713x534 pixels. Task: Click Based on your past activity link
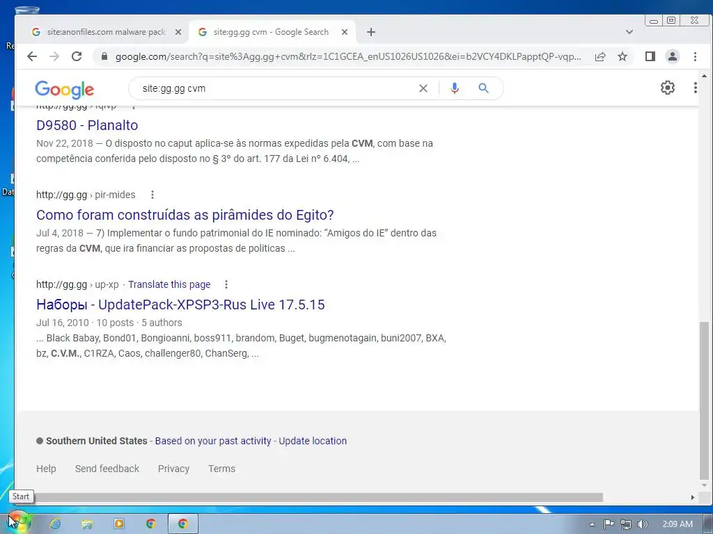pyautogui.click(x=213, y=441)
